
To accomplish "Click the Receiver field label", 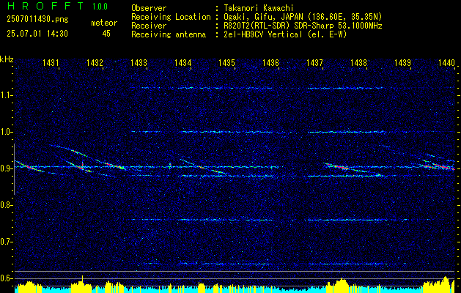I will coord(149,26).
